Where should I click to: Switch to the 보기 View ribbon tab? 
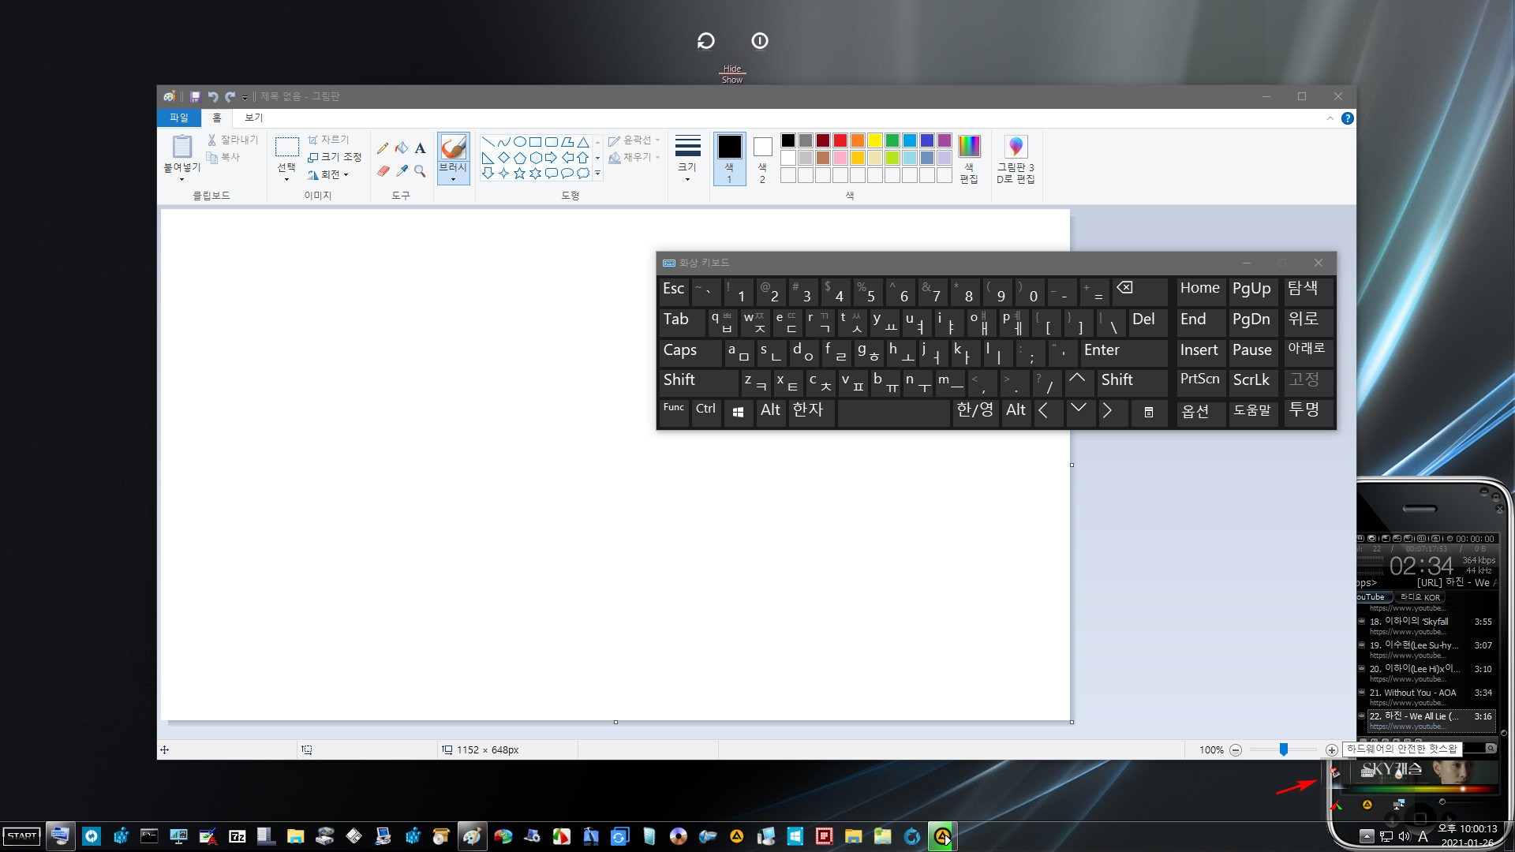[x=253, y=118]
